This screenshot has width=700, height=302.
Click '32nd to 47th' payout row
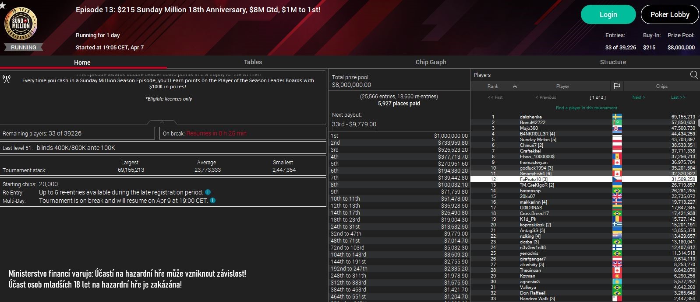(x=399, y=234)
